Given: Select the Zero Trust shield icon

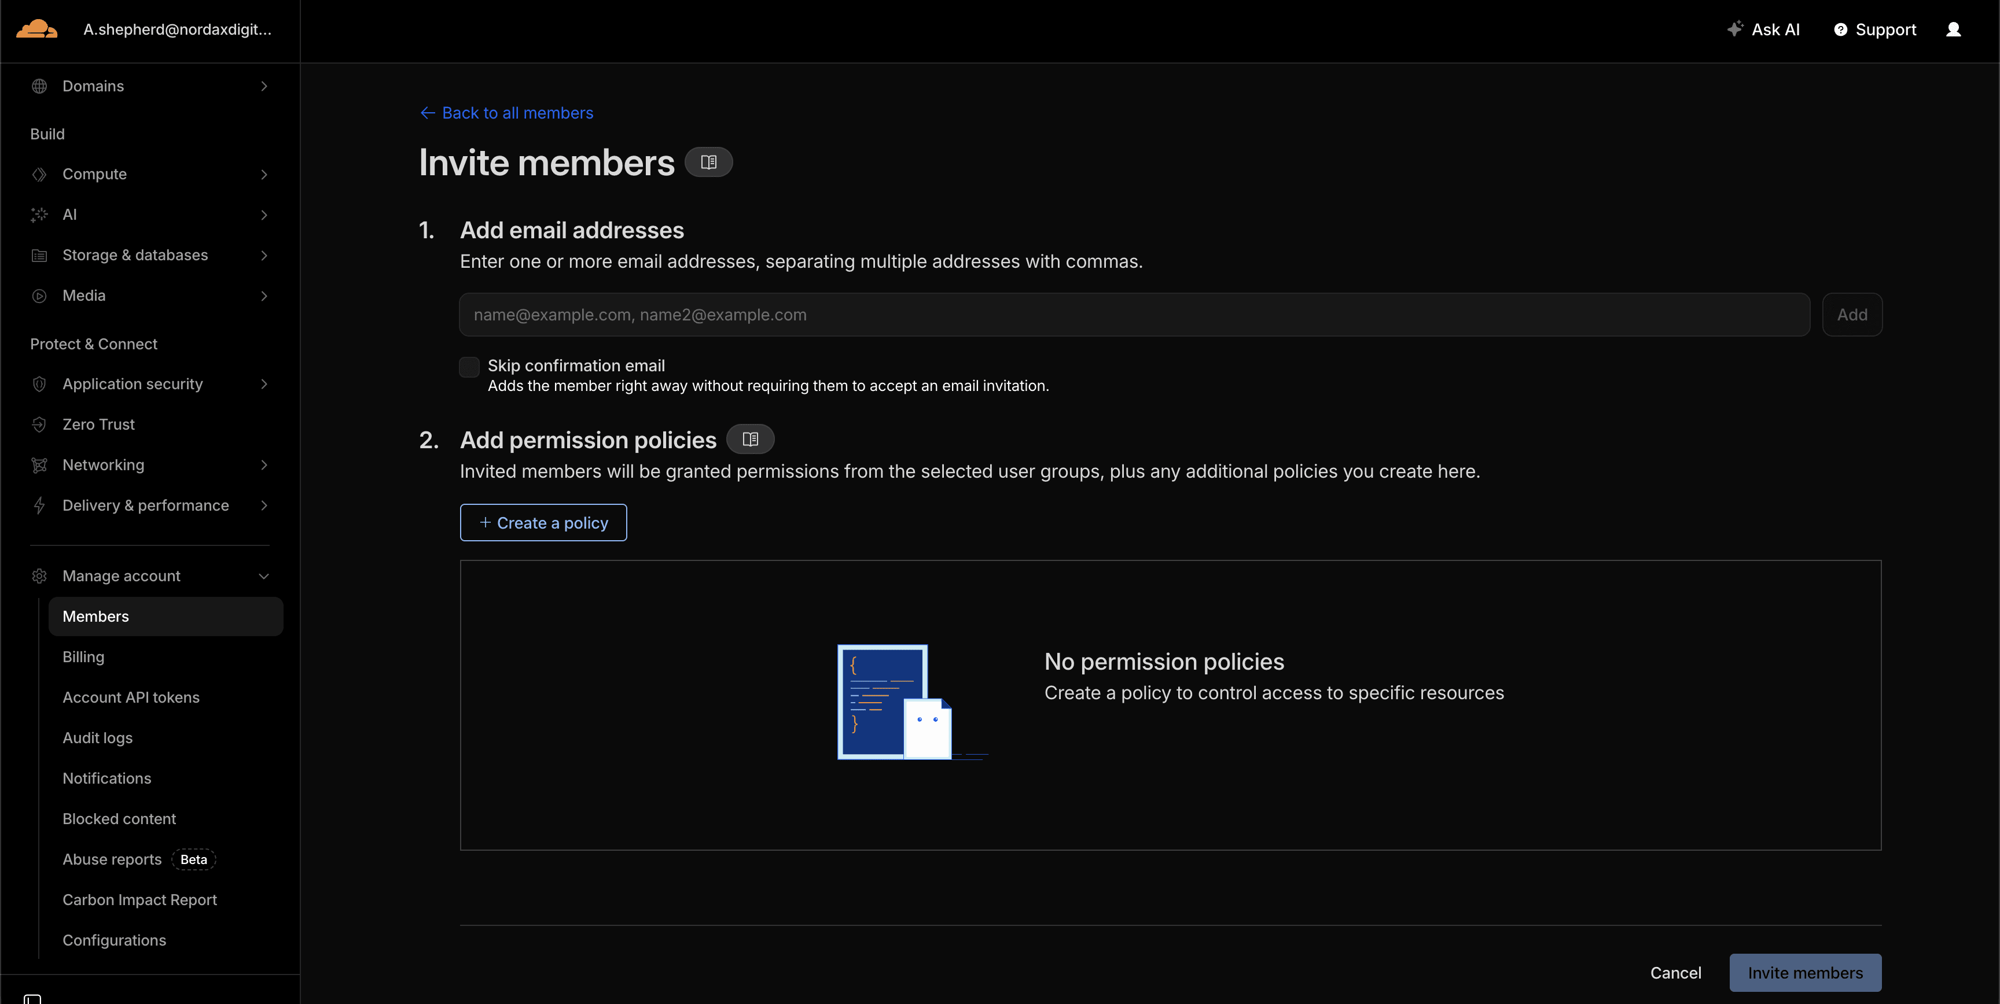Looking at the screenshot, I should coord(39,424).
